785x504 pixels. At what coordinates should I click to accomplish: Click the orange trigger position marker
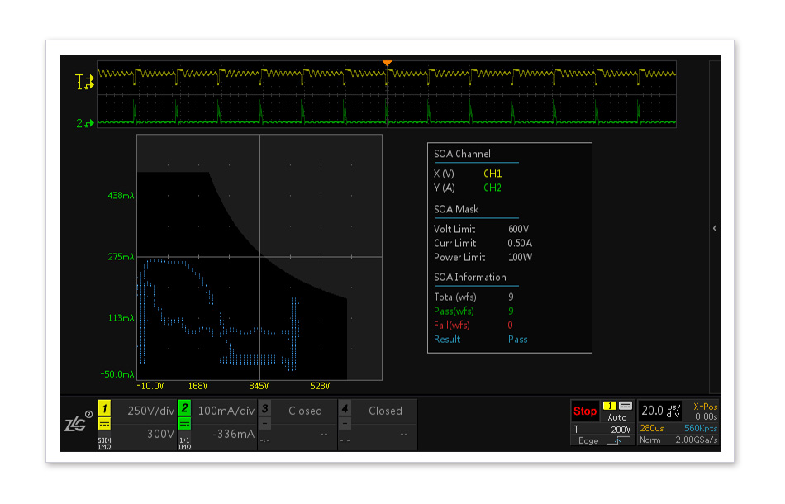[x=387, y=64]
